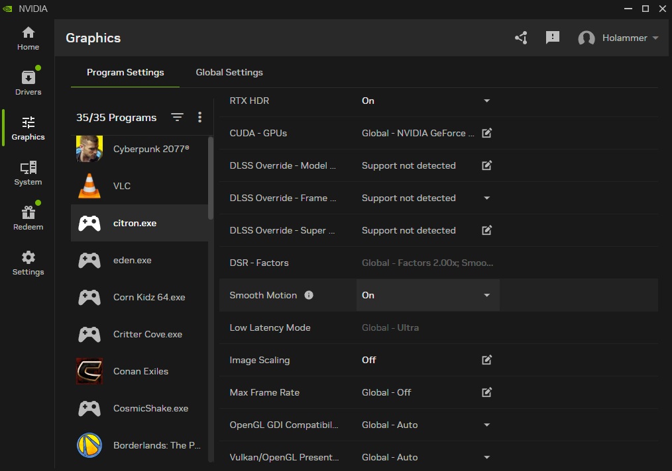Open the feedback notification icon
The width and height of the screenshot is (672, 471).
click(553, 38)
